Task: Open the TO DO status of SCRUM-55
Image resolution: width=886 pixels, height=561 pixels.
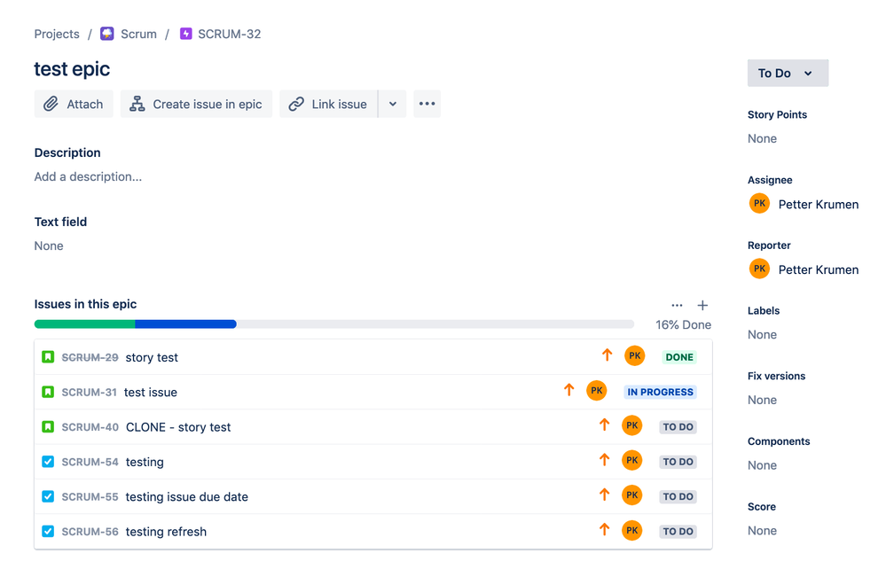Action: tap(678, 497)
